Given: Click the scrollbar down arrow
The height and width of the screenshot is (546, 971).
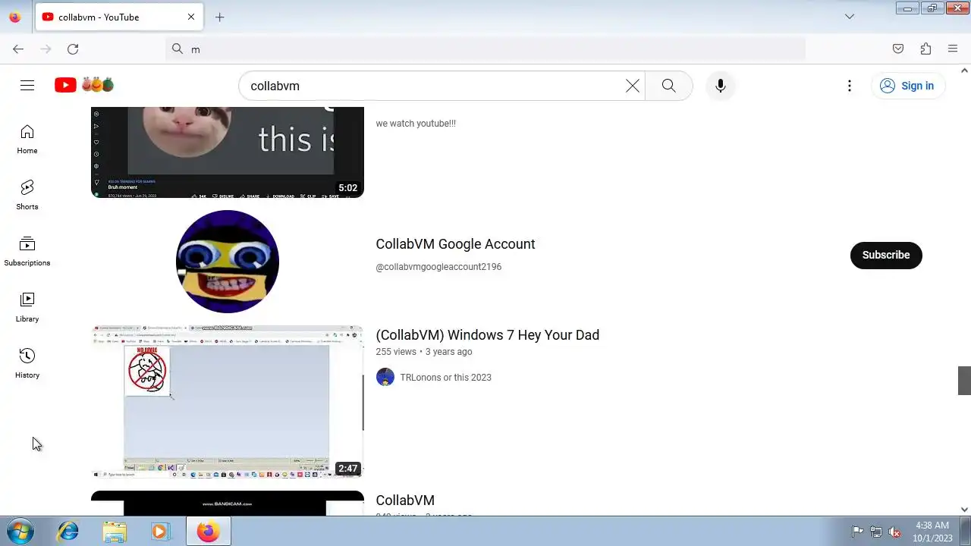Looking at the screenshot, I should point(964,510).
